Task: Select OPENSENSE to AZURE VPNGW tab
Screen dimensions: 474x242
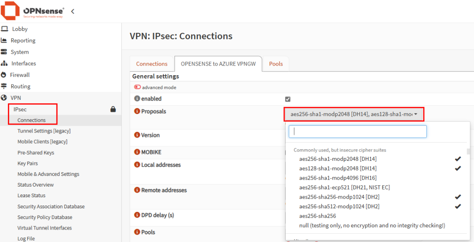Action: [218, 64]
